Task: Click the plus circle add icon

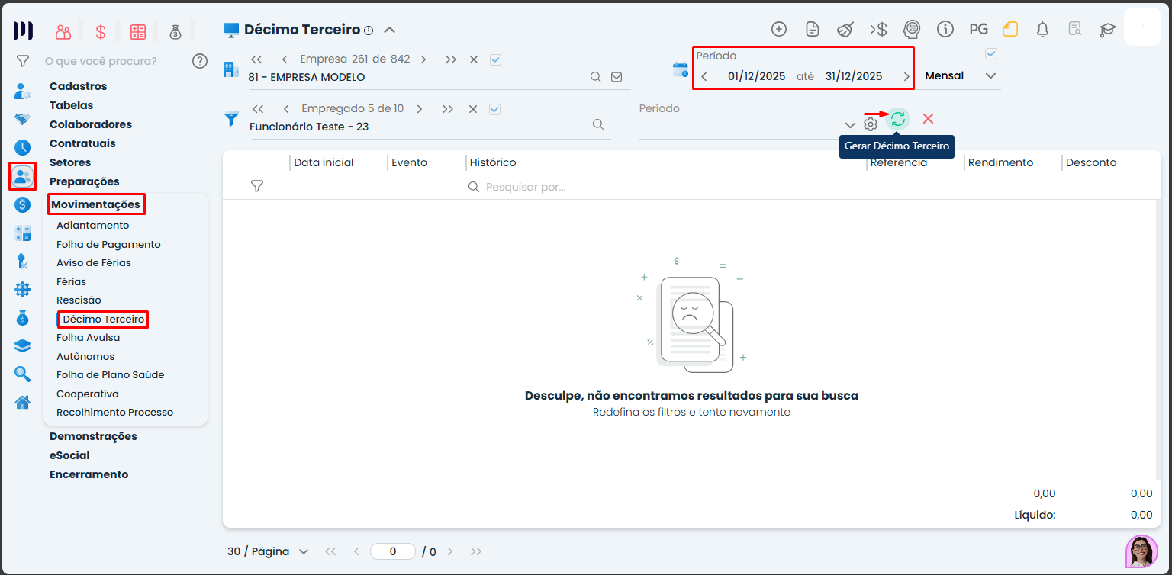Action: tap(779, 30)
